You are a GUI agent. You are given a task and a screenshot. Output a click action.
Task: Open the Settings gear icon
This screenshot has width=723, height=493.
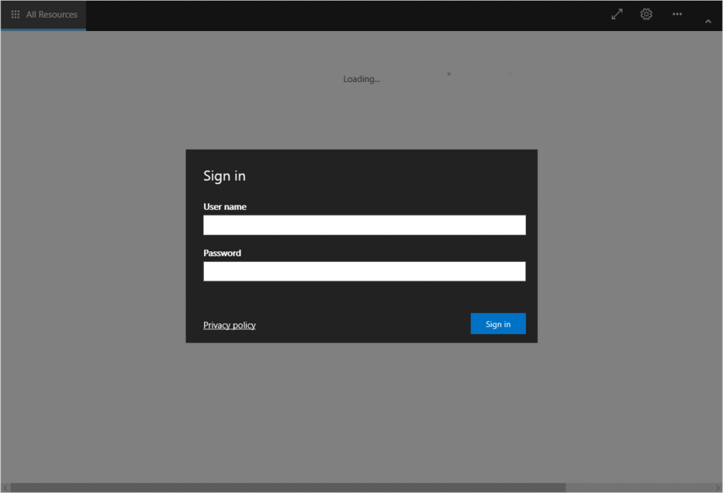(x=646, y=14)
